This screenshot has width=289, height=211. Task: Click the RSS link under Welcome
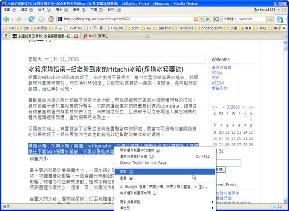[x=215, y=73]
